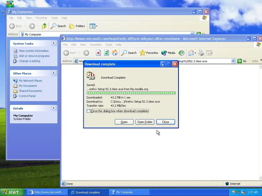Click the Up folder icon in My Computer
Screen dimensions: 262x196
44,26
